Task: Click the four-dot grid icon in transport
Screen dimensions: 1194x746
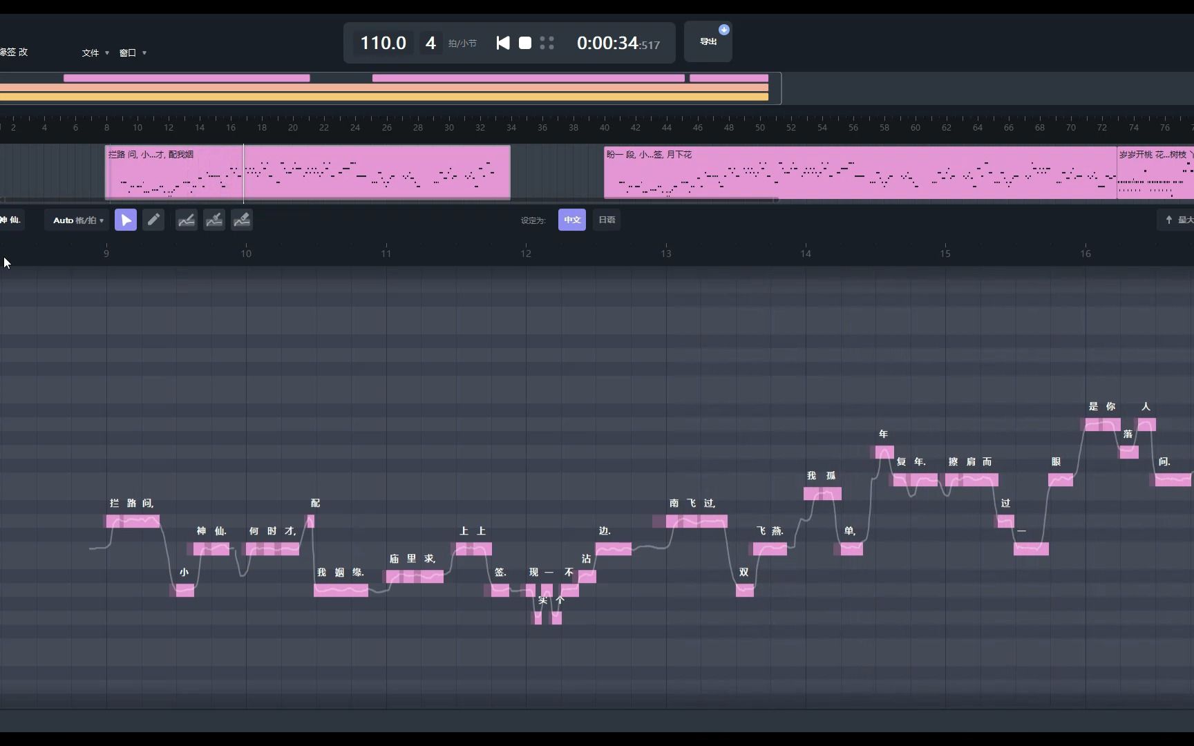Action: (547, 43)
